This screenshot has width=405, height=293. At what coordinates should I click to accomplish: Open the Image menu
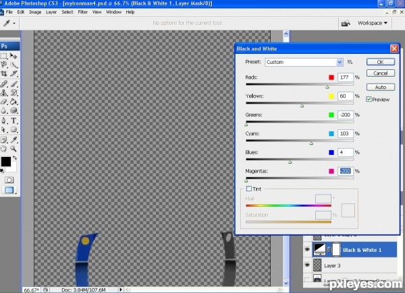[x=35, y=12]
